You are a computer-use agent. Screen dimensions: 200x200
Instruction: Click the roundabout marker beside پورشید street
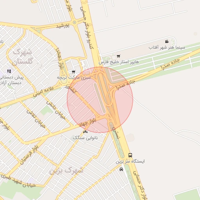pyautogui.click(x=75, y=22)
